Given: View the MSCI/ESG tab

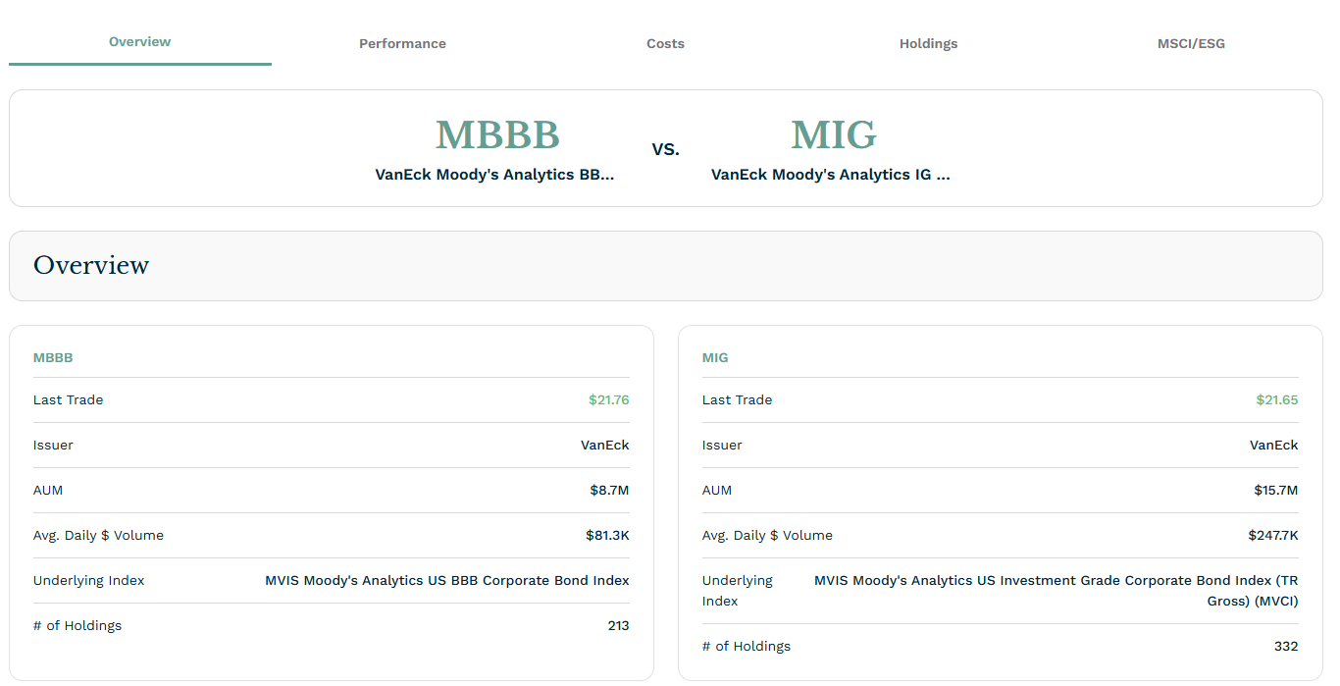Looking at the screenshot, I should pyautogui.click(x=1191, y=44).
